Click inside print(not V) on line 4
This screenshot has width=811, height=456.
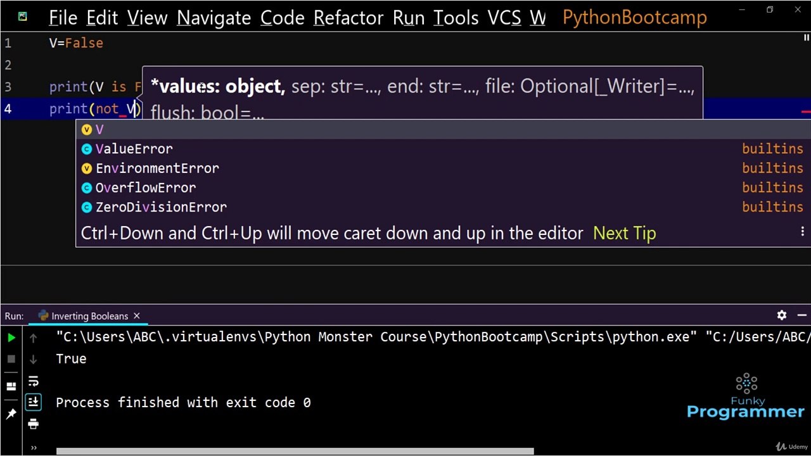tap(95, 109)
